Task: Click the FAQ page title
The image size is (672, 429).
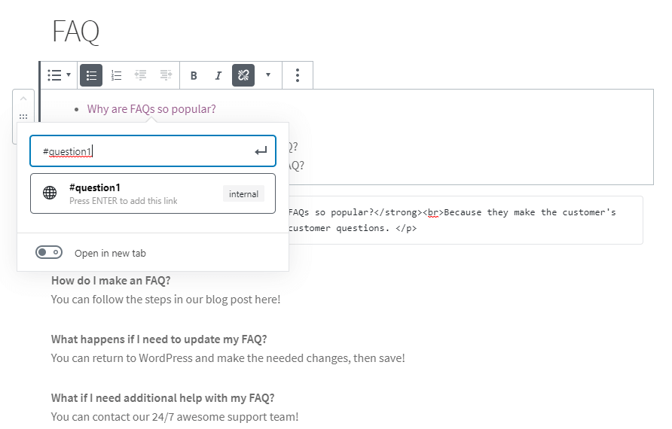Action: [x=75, y=32]
